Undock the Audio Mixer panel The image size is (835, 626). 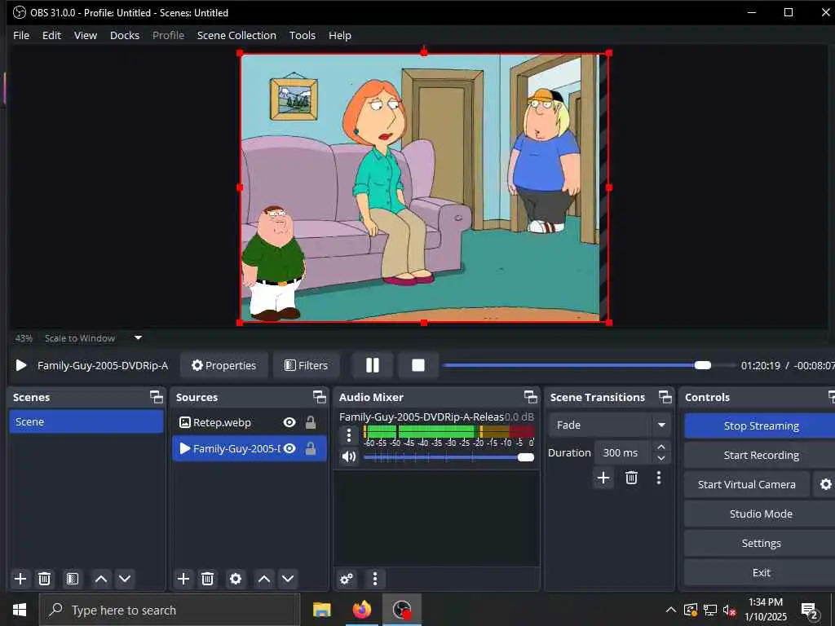(530, 397)
